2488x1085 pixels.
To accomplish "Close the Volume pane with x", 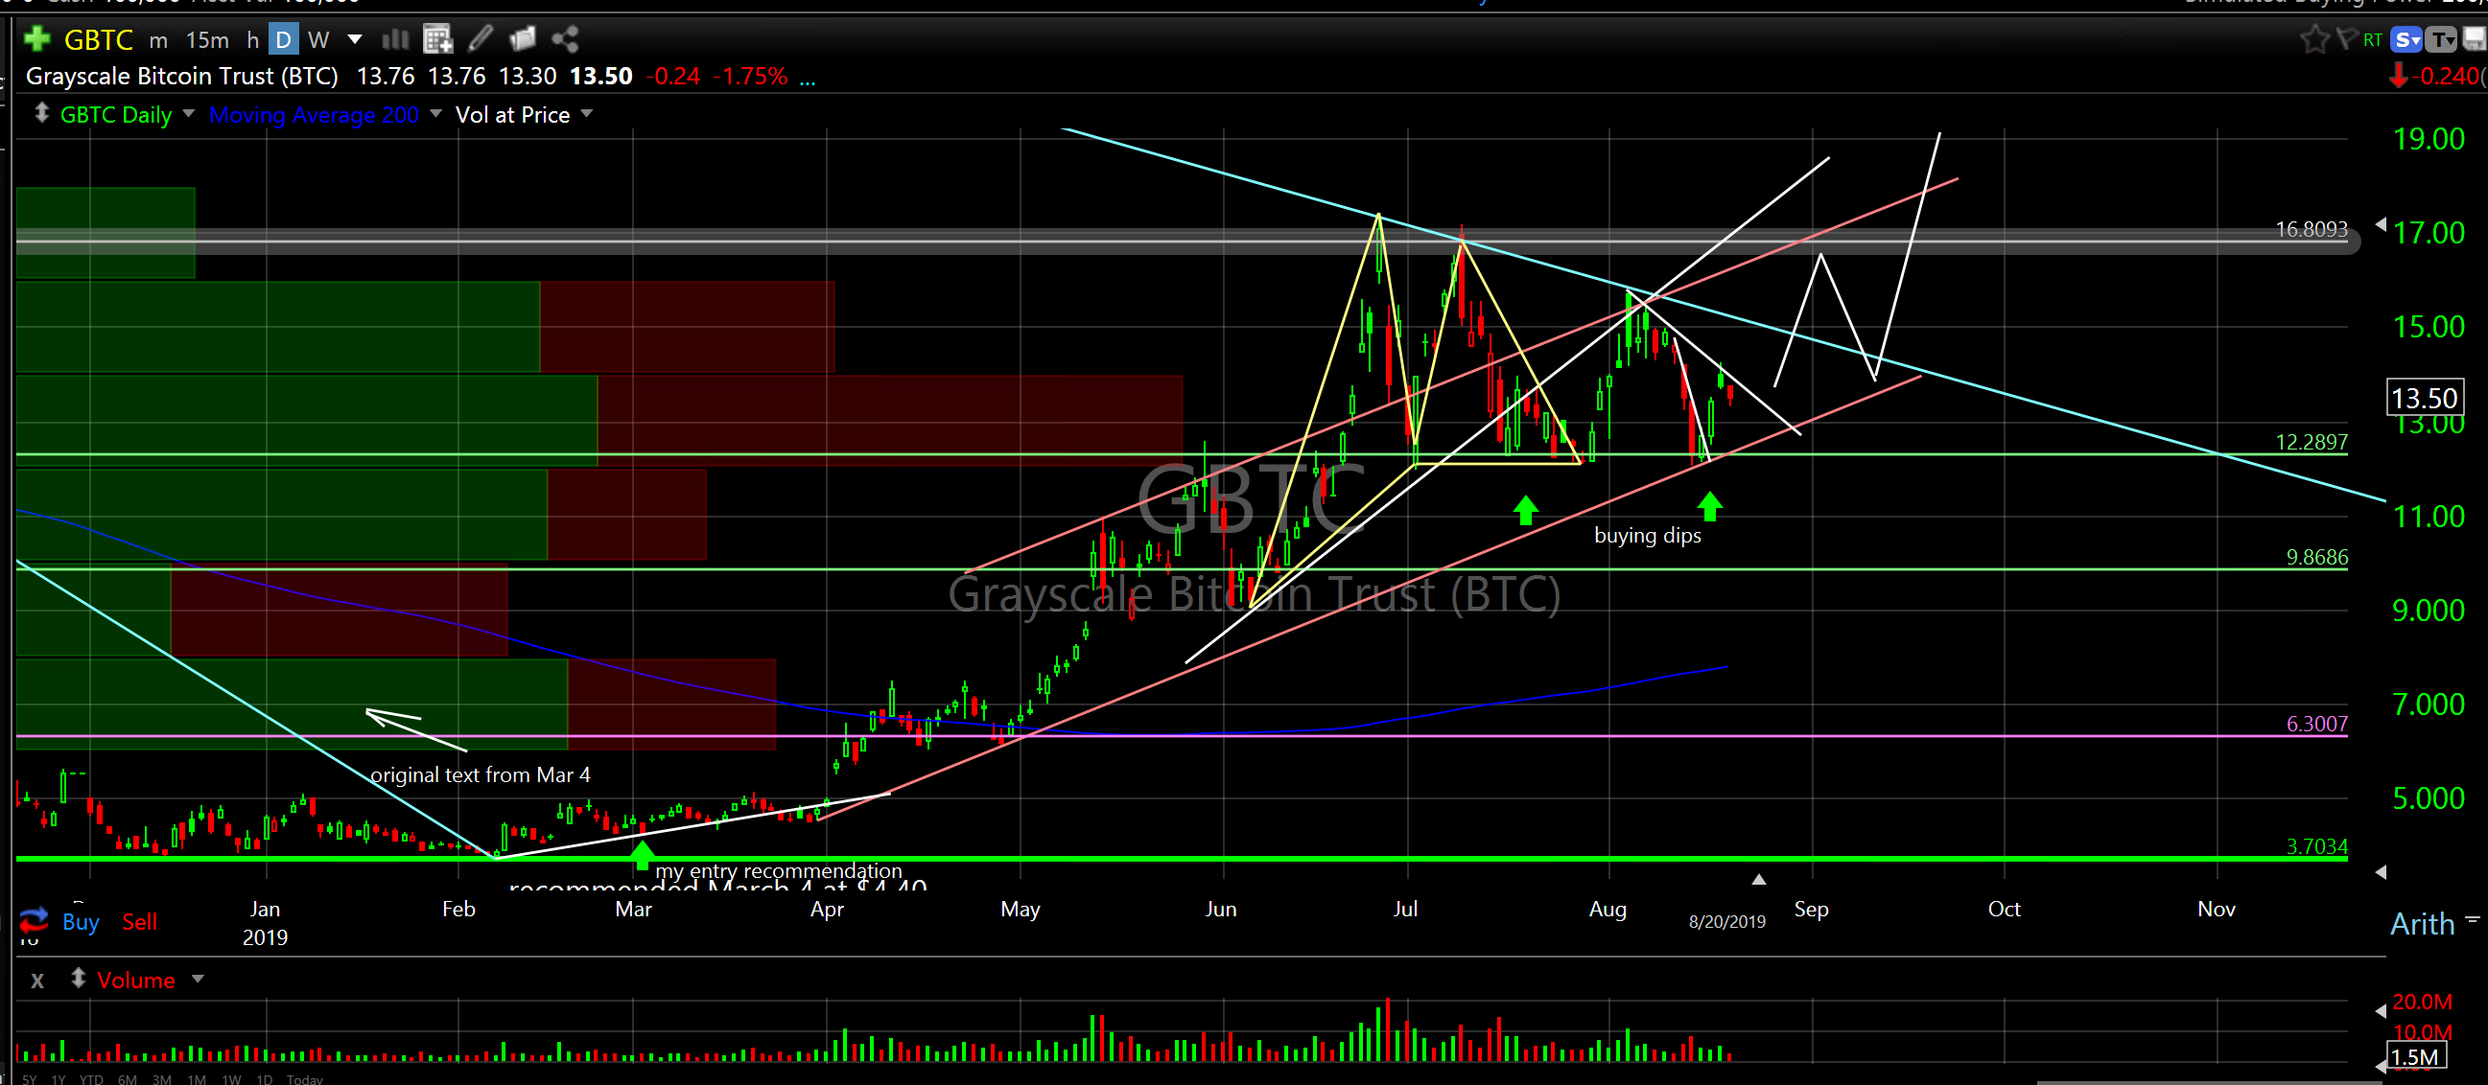I will 36,981.
